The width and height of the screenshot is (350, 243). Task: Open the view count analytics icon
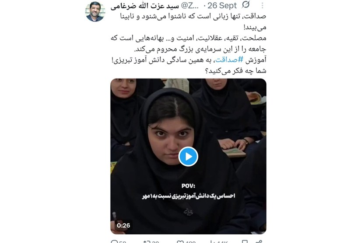[212, 242]
